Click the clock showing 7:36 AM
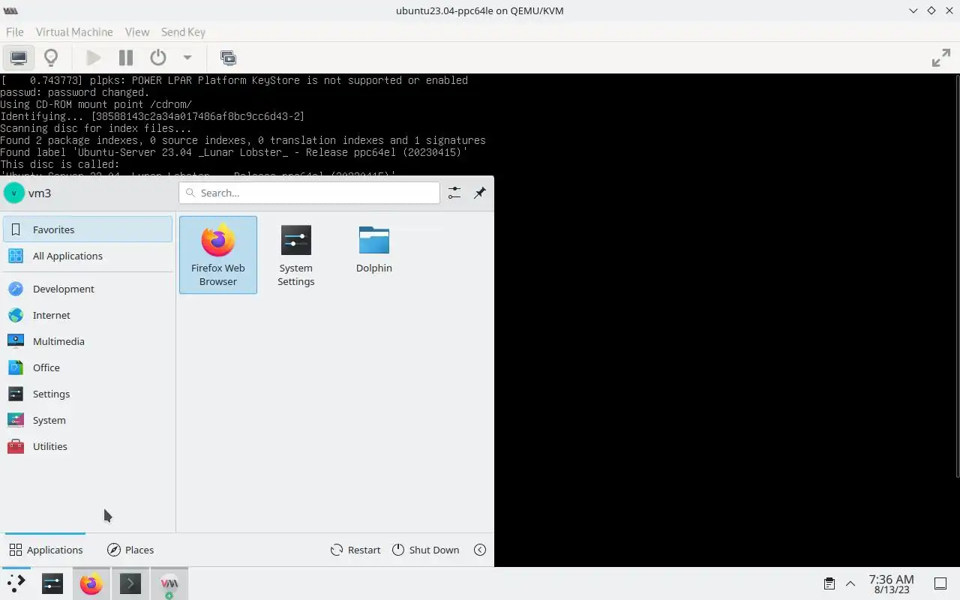960x600 pixels. (891, 583)
